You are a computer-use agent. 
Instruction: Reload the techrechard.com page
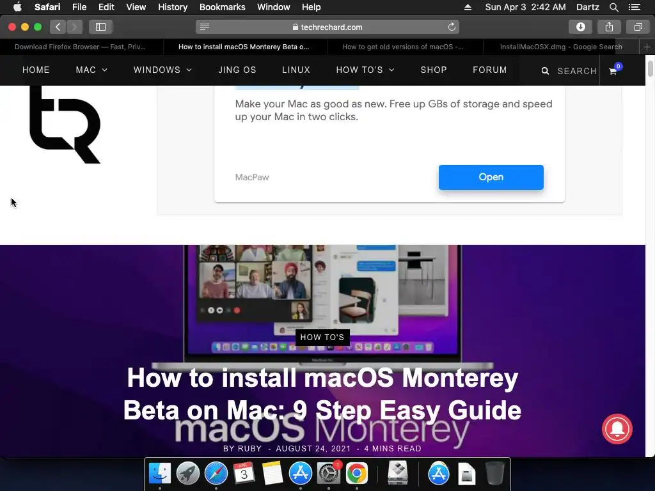point(452,27)
